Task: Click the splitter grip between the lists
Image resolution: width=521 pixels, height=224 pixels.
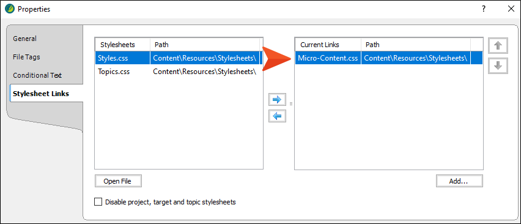Action: pyautogui.click(x=290, y=103)
